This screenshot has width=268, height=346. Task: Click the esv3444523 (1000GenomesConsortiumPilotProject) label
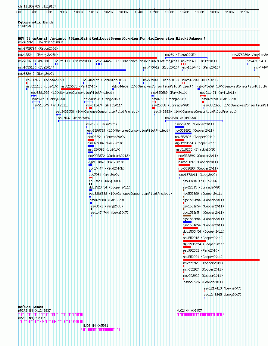(x=138, y=61)
